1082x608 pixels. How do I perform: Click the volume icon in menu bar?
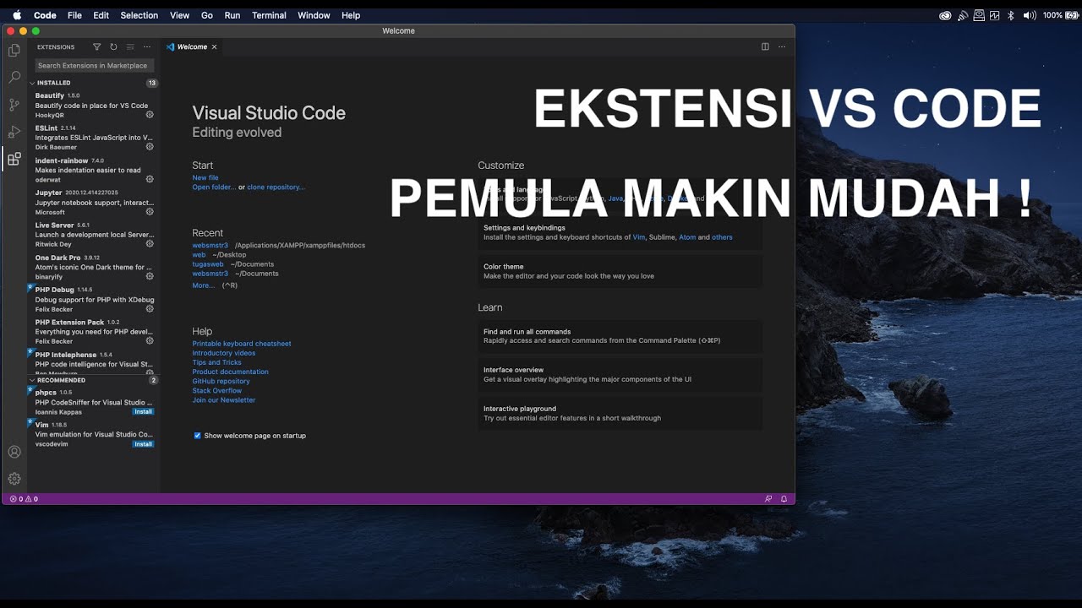(x=1030, y=15)
